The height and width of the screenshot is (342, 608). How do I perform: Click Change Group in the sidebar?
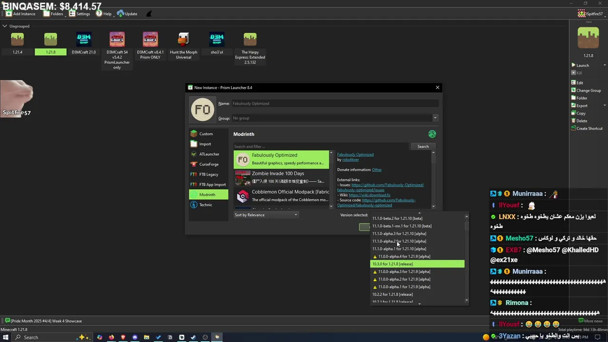[586, 90]
